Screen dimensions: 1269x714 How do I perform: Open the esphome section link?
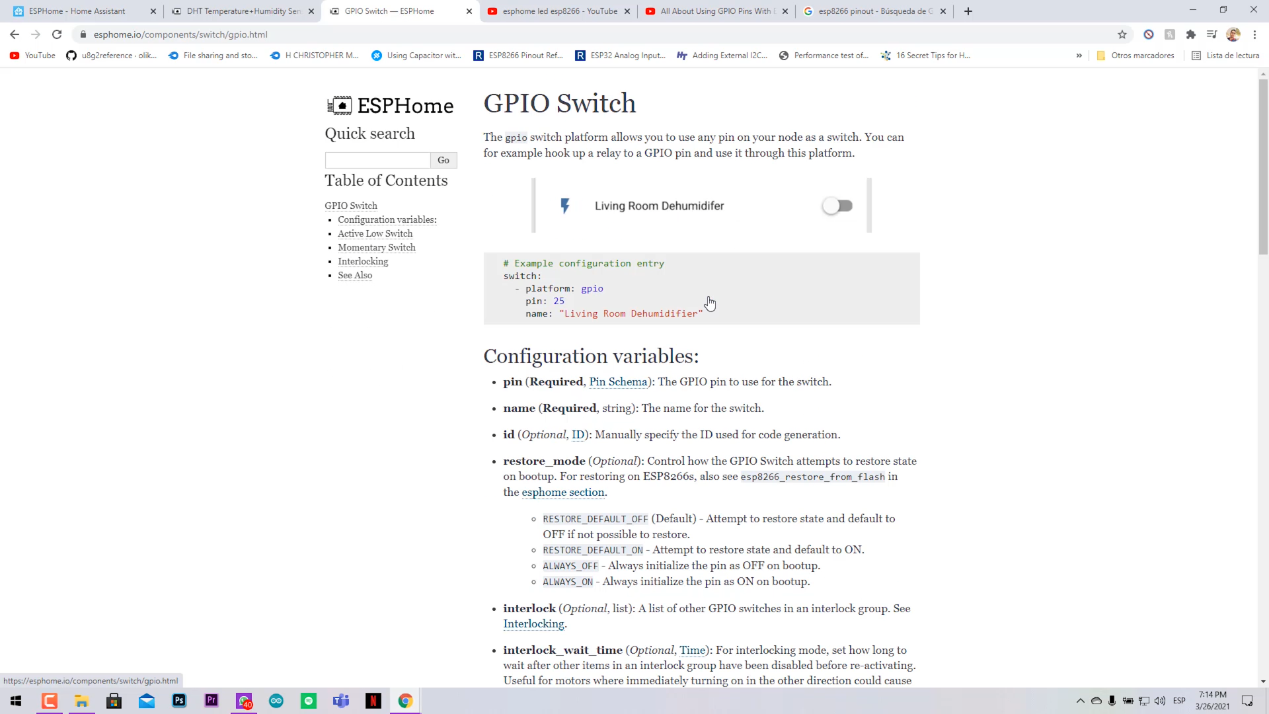coord(563,492)
